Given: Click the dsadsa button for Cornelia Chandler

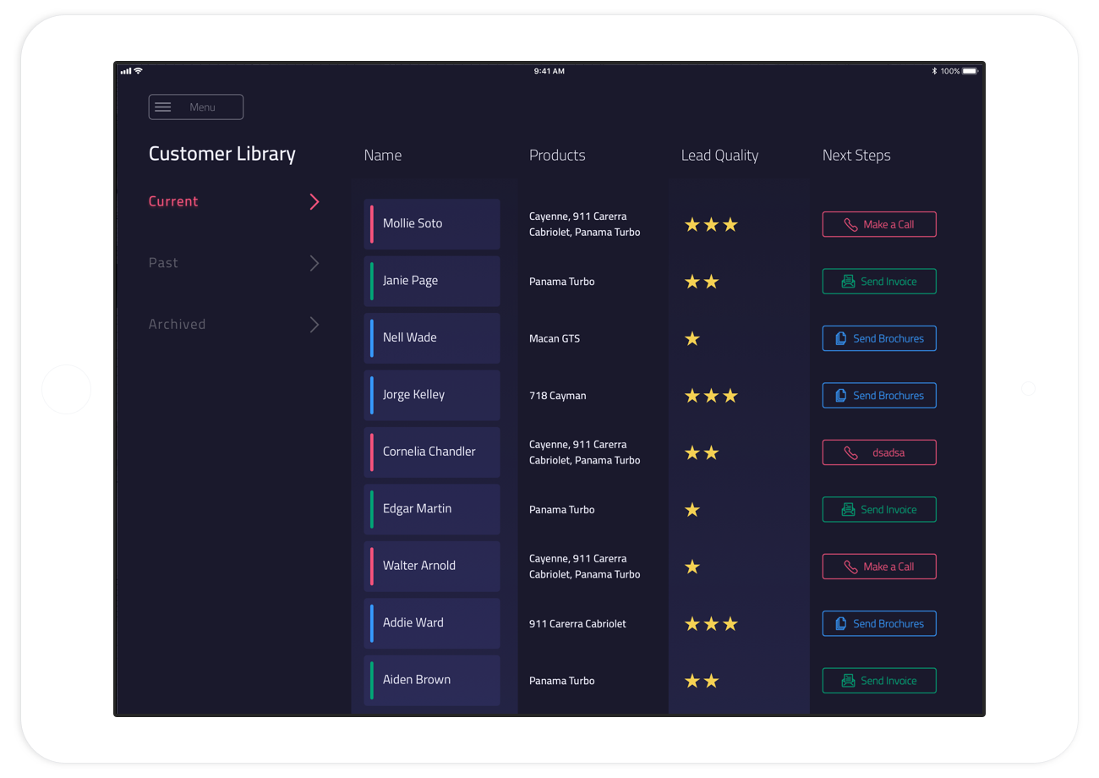Looking at the screenshot, I should point(879,452).
